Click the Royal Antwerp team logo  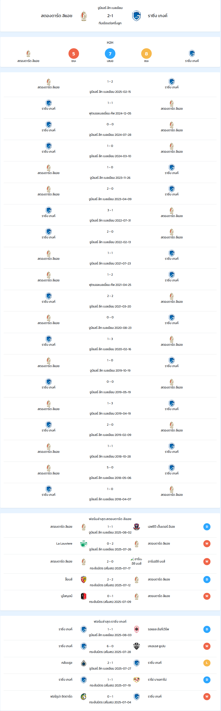point(136,629)
